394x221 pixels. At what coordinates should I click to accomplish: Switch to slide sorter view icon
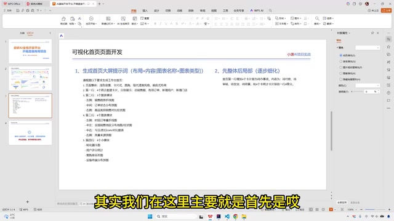tap(317, 209)
